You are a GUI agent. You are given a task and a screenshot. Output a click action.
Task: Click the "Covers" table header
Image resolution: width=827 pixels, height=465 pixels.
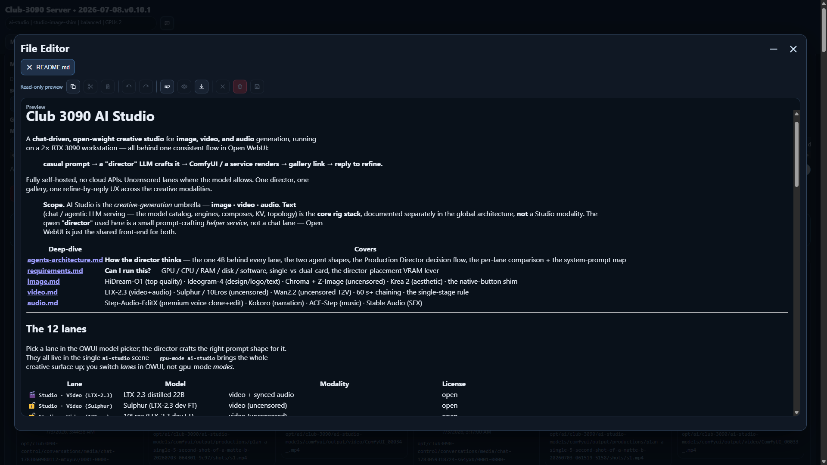click(x=365, y=249)
